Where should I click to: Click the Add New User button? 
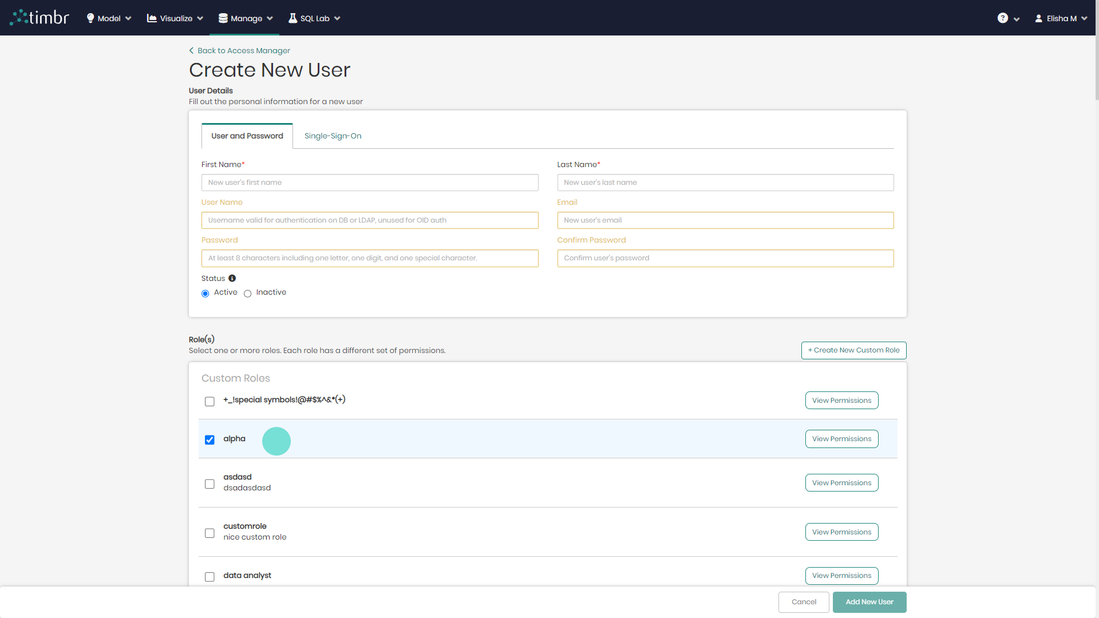pyautogui.click(x=869, y=602)
